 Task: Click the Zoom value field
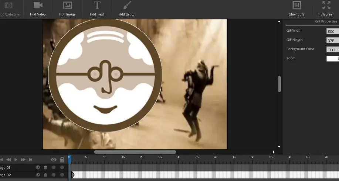(332, 59)
